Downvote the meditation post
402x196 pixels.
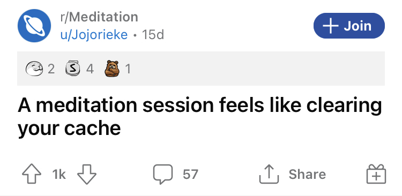pyautogui.click(x=87, y=175)
